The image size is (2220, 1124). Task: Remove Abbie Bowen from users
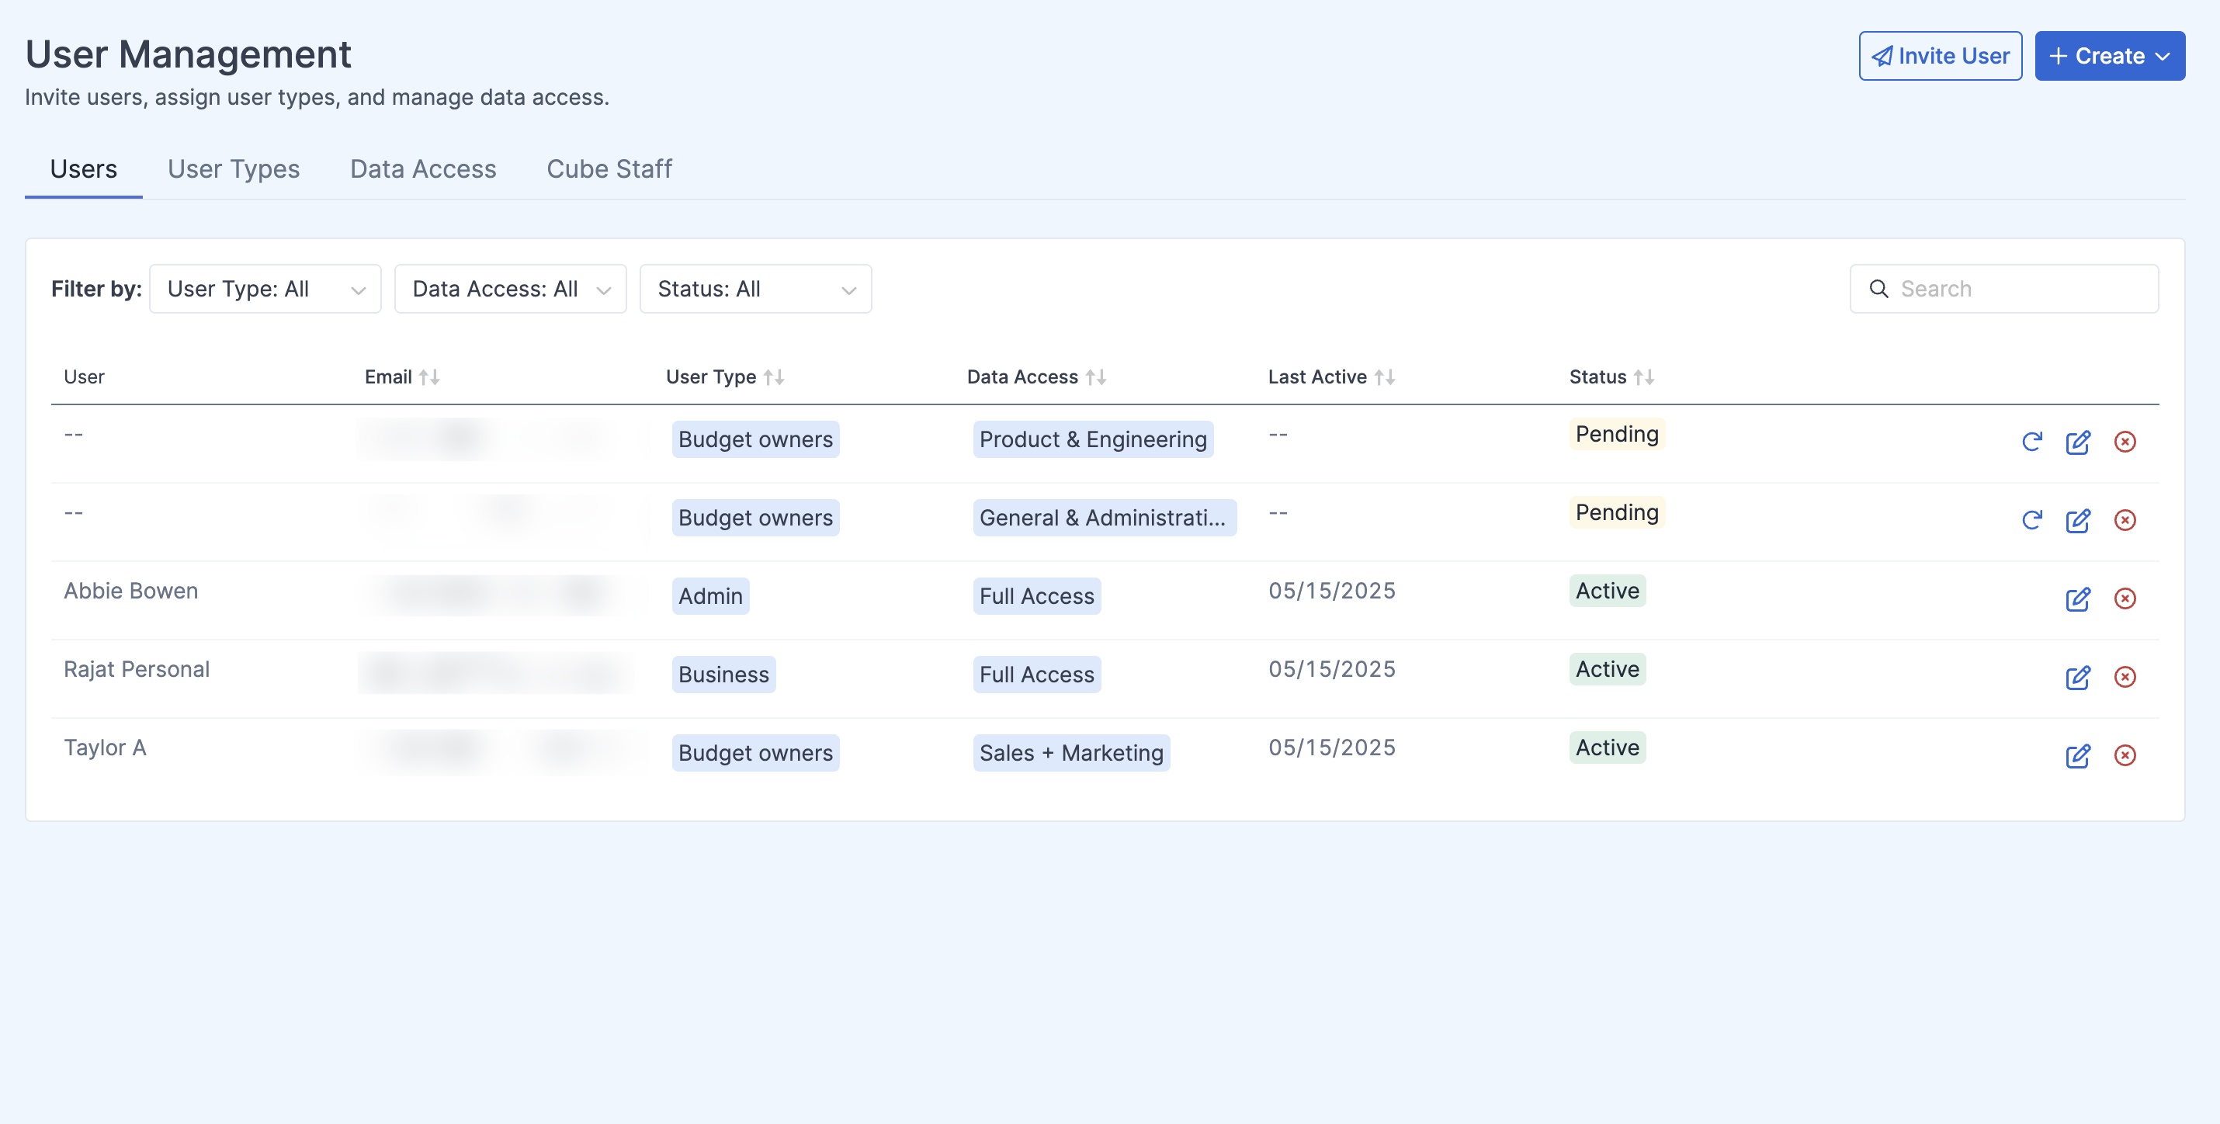click(2125, 599)
